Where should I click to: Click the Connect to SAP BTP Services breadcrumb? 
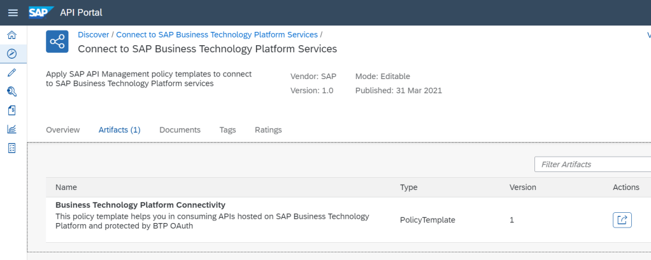tap(217, 34)
